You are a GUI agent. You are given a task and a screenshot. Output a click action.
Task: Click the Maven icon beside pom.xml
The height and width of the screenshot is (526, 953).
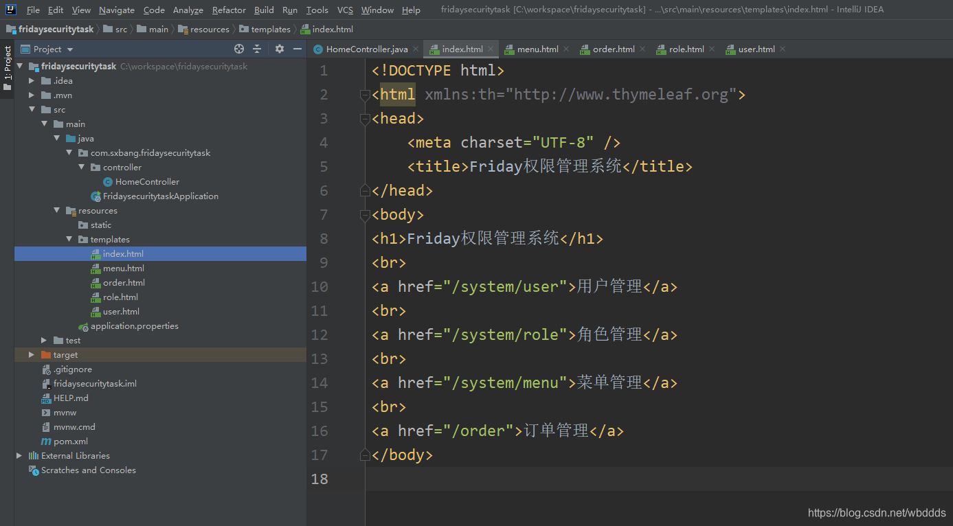(x=46, y=441)
